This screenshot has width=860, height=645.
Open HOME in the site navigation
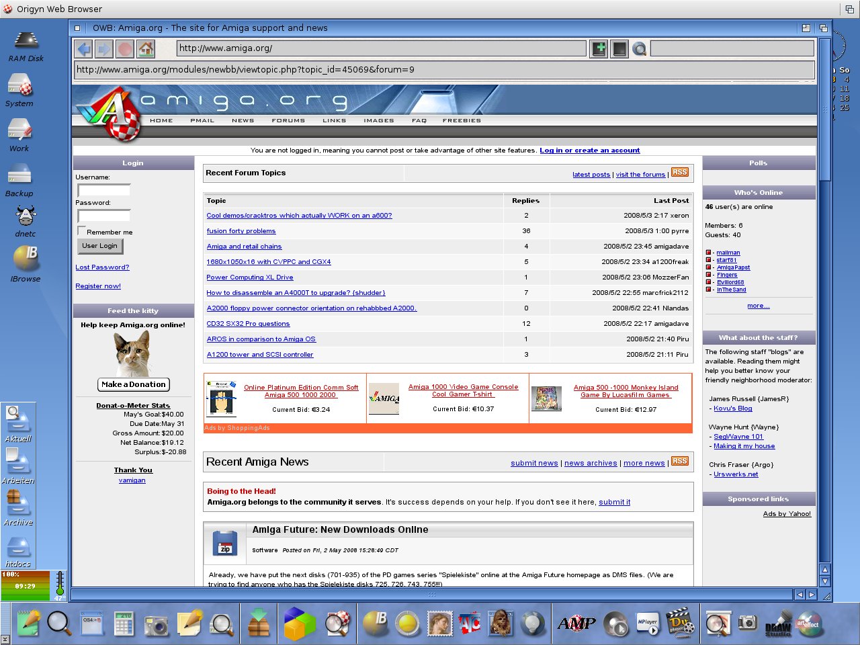coord(161,121)
